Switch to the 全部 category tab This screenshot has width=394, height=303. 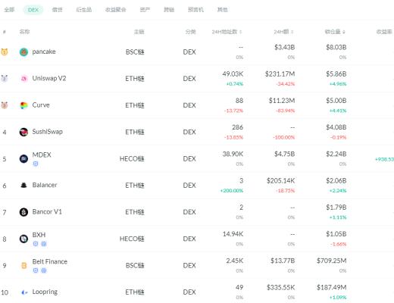point(9,10)
